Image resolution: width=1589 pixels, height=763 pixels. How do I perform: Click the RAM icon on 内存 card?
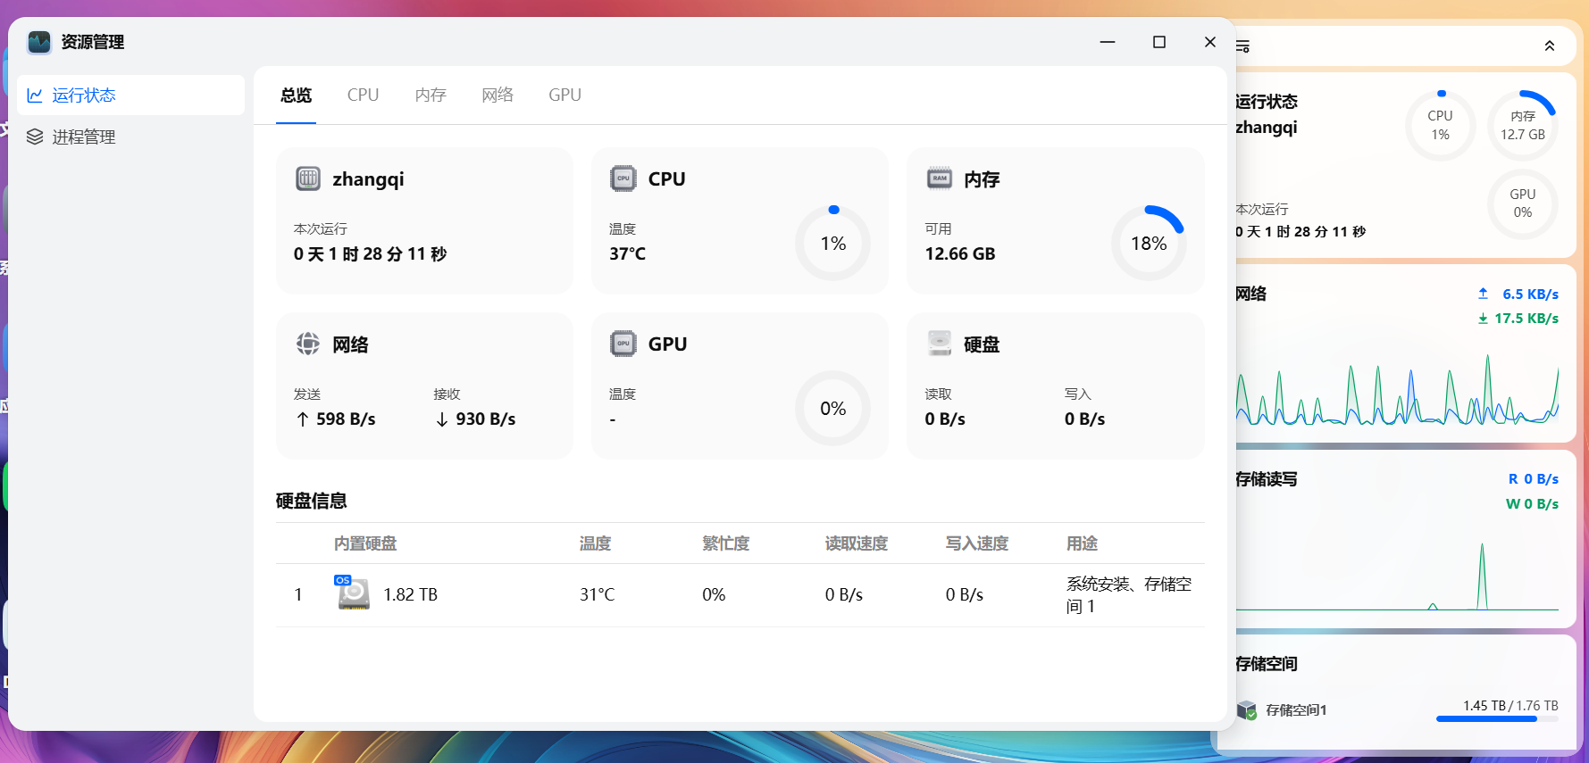coord(940,178)
